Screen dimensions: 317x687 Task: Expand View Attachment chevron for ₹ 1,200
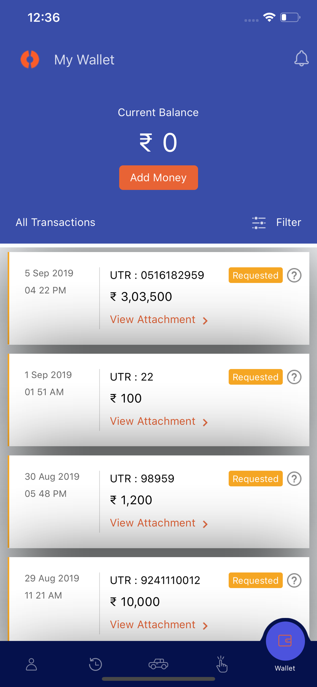[x=205, y=524]
